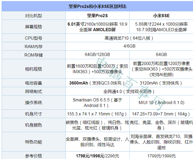The width and height of the screenshot is (193, 159).
Task: Click the Smartisan OS 6.5.5 cell
Action: [x=96, y=103]
